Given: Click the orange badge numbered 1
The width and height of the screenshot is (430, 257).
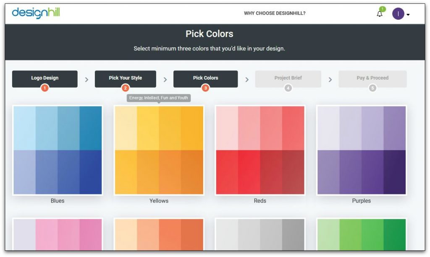Looking at the screenshot, I should coord(45,88).
